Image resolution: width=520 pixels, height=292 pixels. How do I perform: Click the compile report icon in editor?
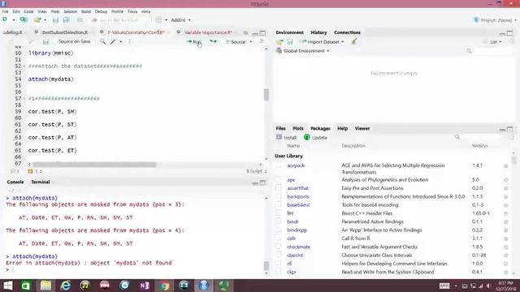129,41
